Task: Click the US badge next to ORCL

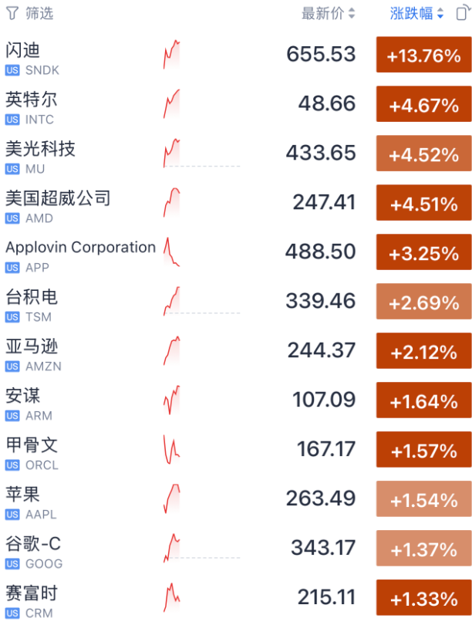Action: click(x=12, y=465)
